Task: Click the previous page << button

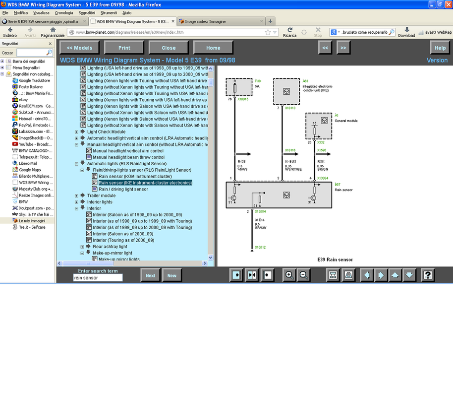Action: pos(325,48)
